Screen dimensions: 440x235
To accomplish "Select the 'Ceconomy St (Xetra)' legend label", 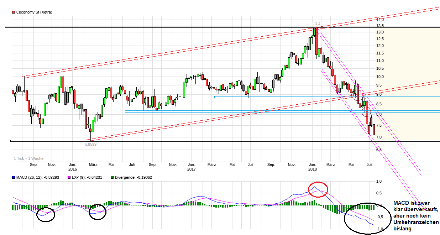I will click(x=34, y=12).
